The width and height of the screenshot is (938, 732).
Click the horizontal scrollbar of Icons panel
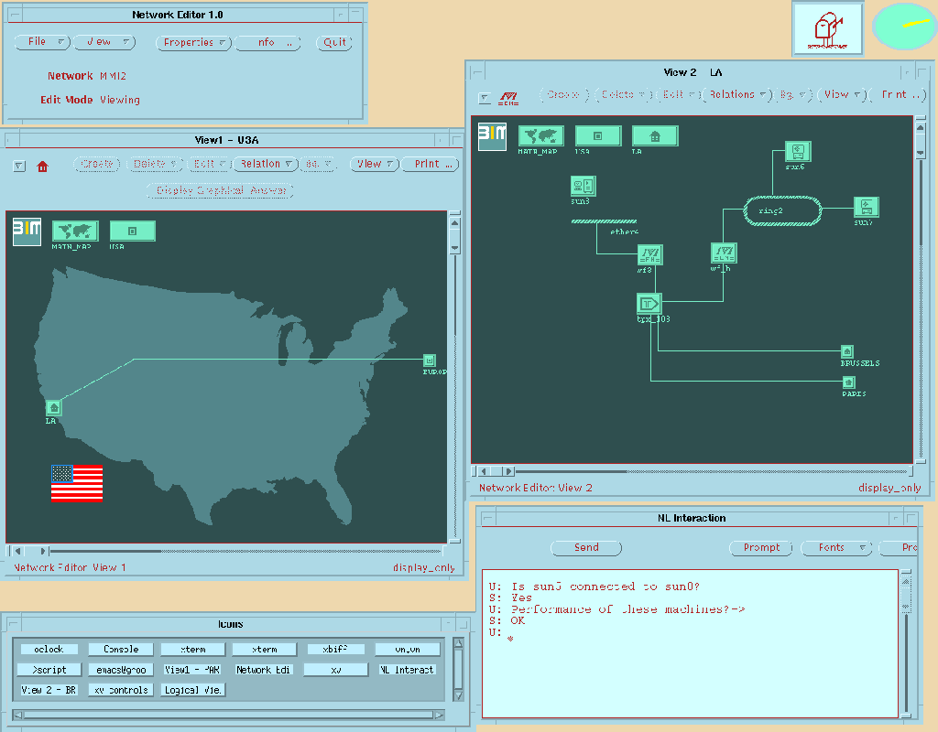pos(229,714)
